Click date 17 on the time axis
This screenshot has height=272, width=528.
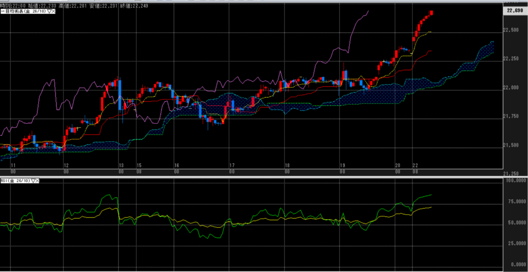232,166
